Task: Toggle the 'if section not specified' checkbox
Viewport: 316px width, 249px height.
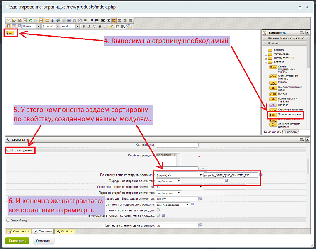Action: (158, 210)
